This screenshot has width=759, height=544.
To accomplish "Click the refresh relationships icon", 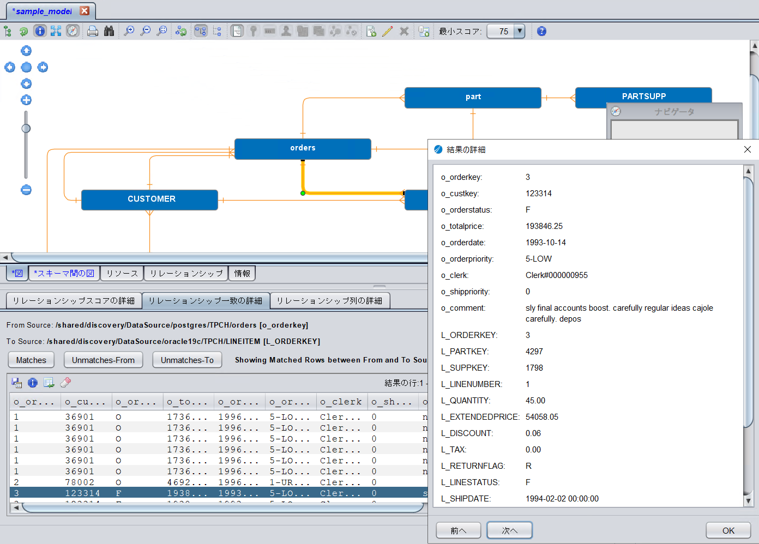I will [181, 31].
